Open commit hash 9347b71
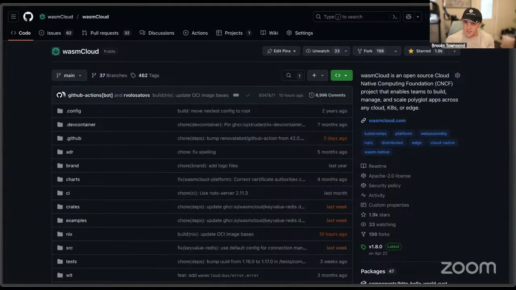516x290 pixels. tap(267, 95)
